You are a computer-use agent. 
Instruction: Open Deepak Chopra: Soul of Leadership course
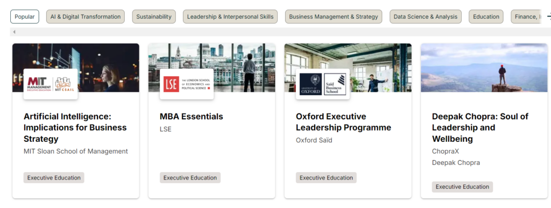pos(480,127)
